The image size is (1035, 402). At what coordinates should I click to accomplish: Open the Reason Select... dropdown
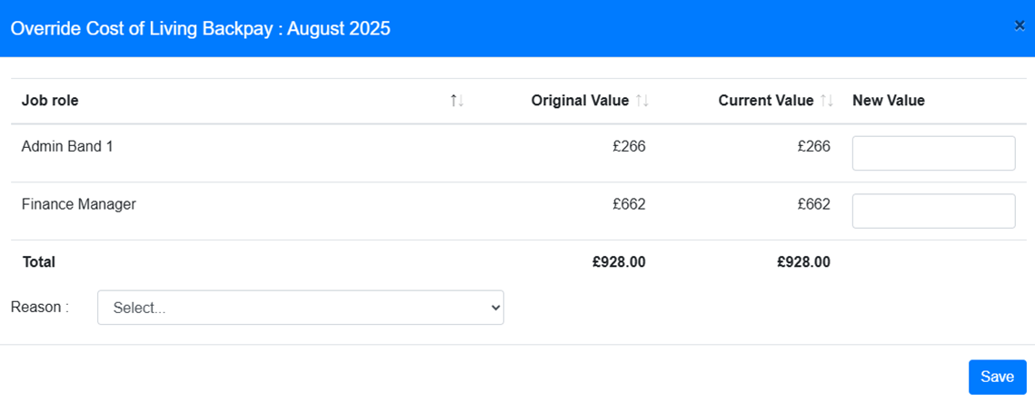click(x=301, y=308)
